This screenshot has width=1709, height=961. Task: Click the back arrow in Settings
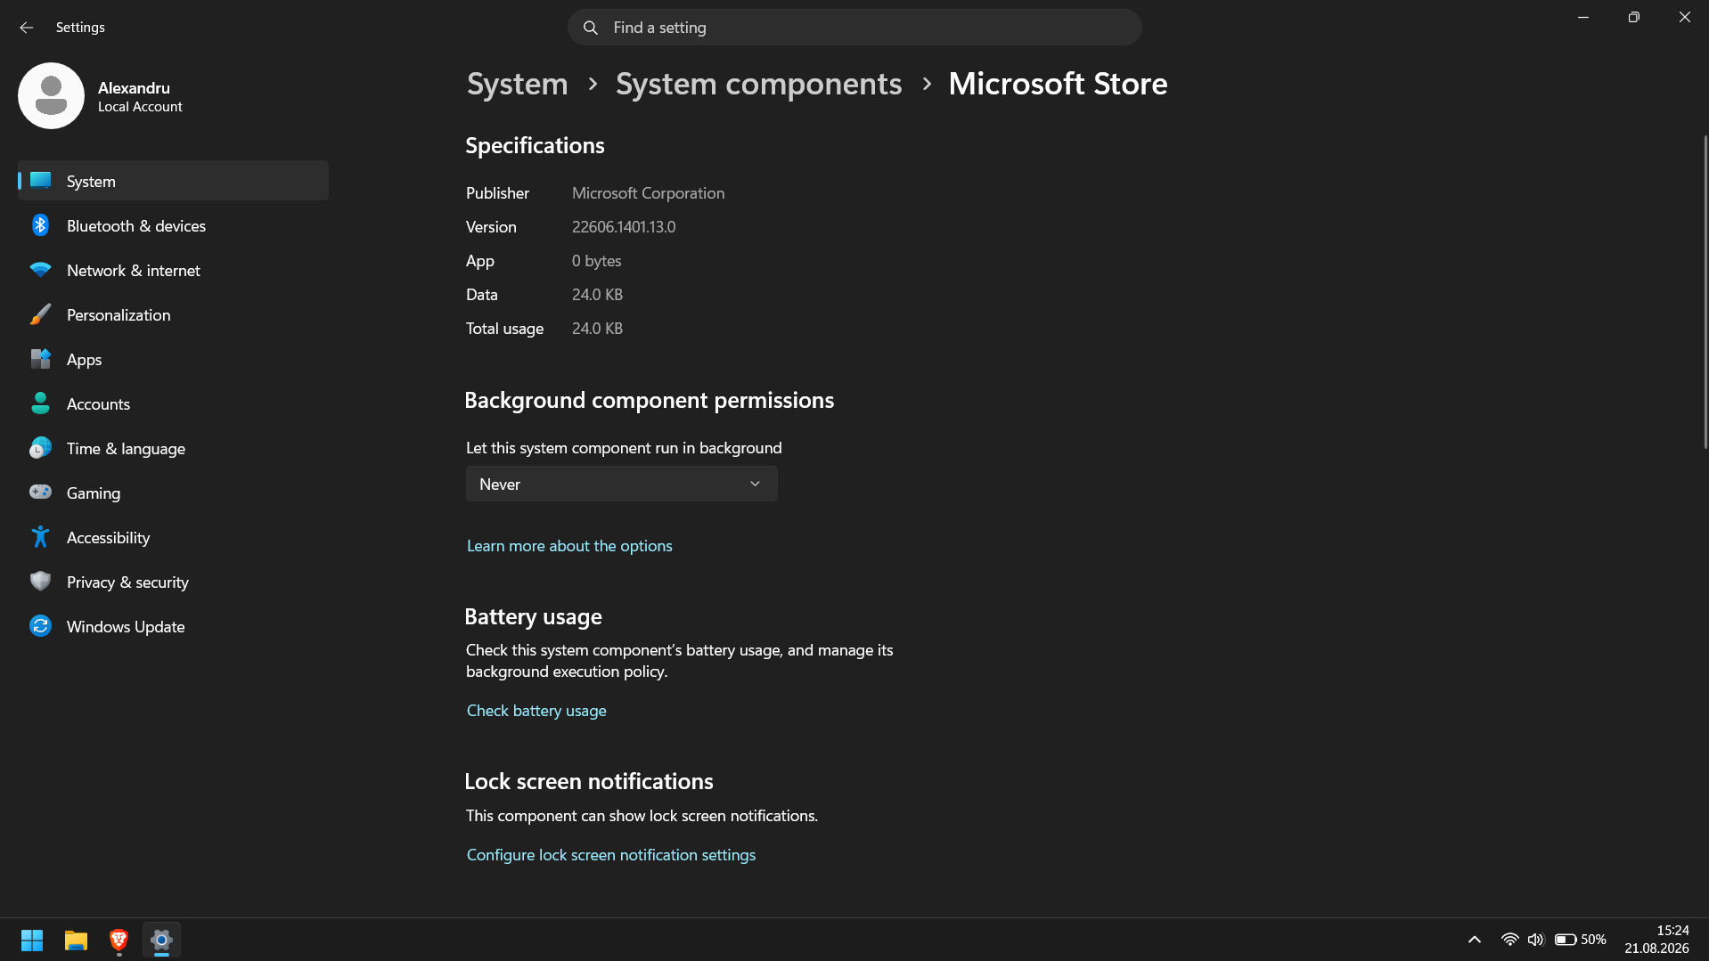(x=27, y=28)
